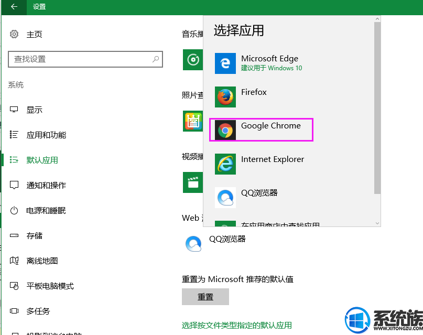Focus the Find a setting search box
The width and height of the screenshot is (423, 335).
pyautogui.click(x=85, y=59)
